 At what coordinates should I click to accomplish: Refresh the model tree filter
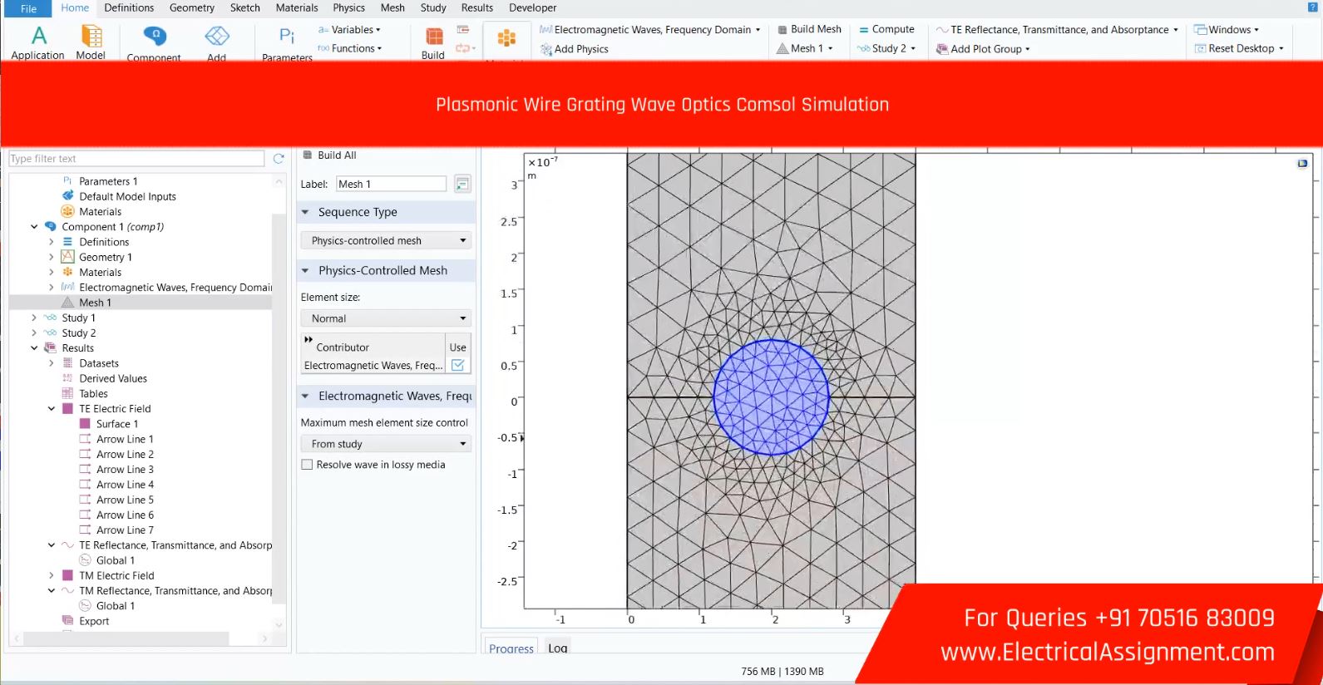[279, 159]
